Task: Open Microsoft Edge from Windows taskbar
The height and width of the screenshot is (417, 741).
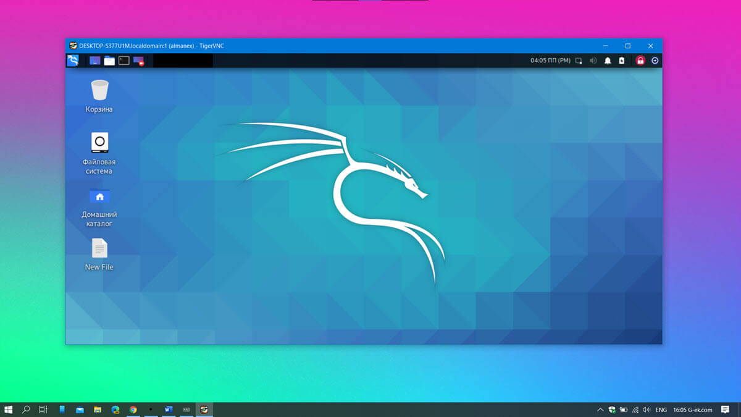Action: pos(115,410)
